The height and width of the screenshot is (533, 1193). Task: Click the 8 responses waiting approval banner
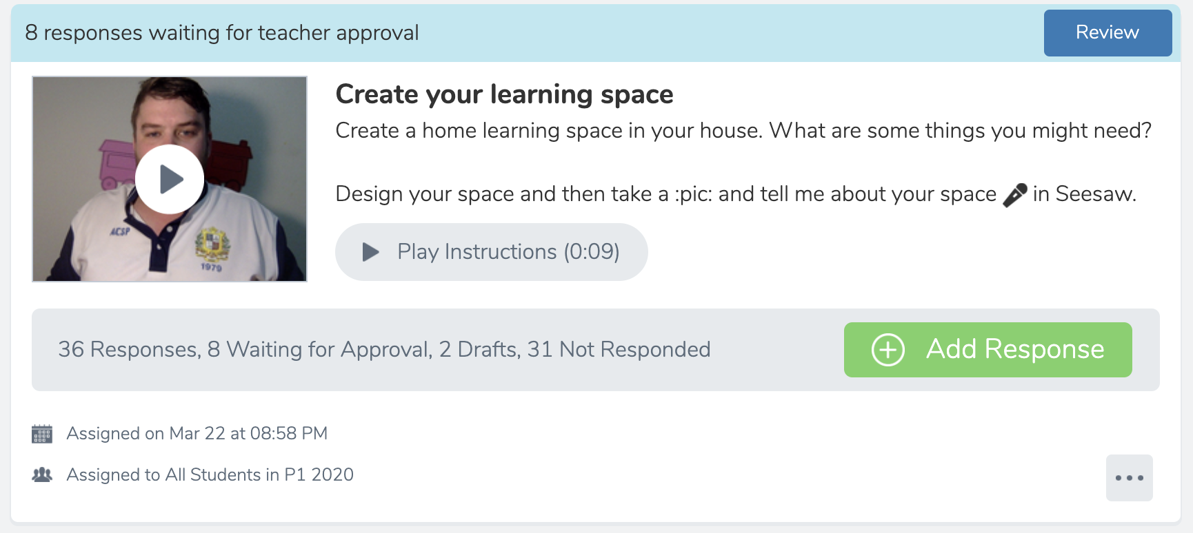(222, 33)
